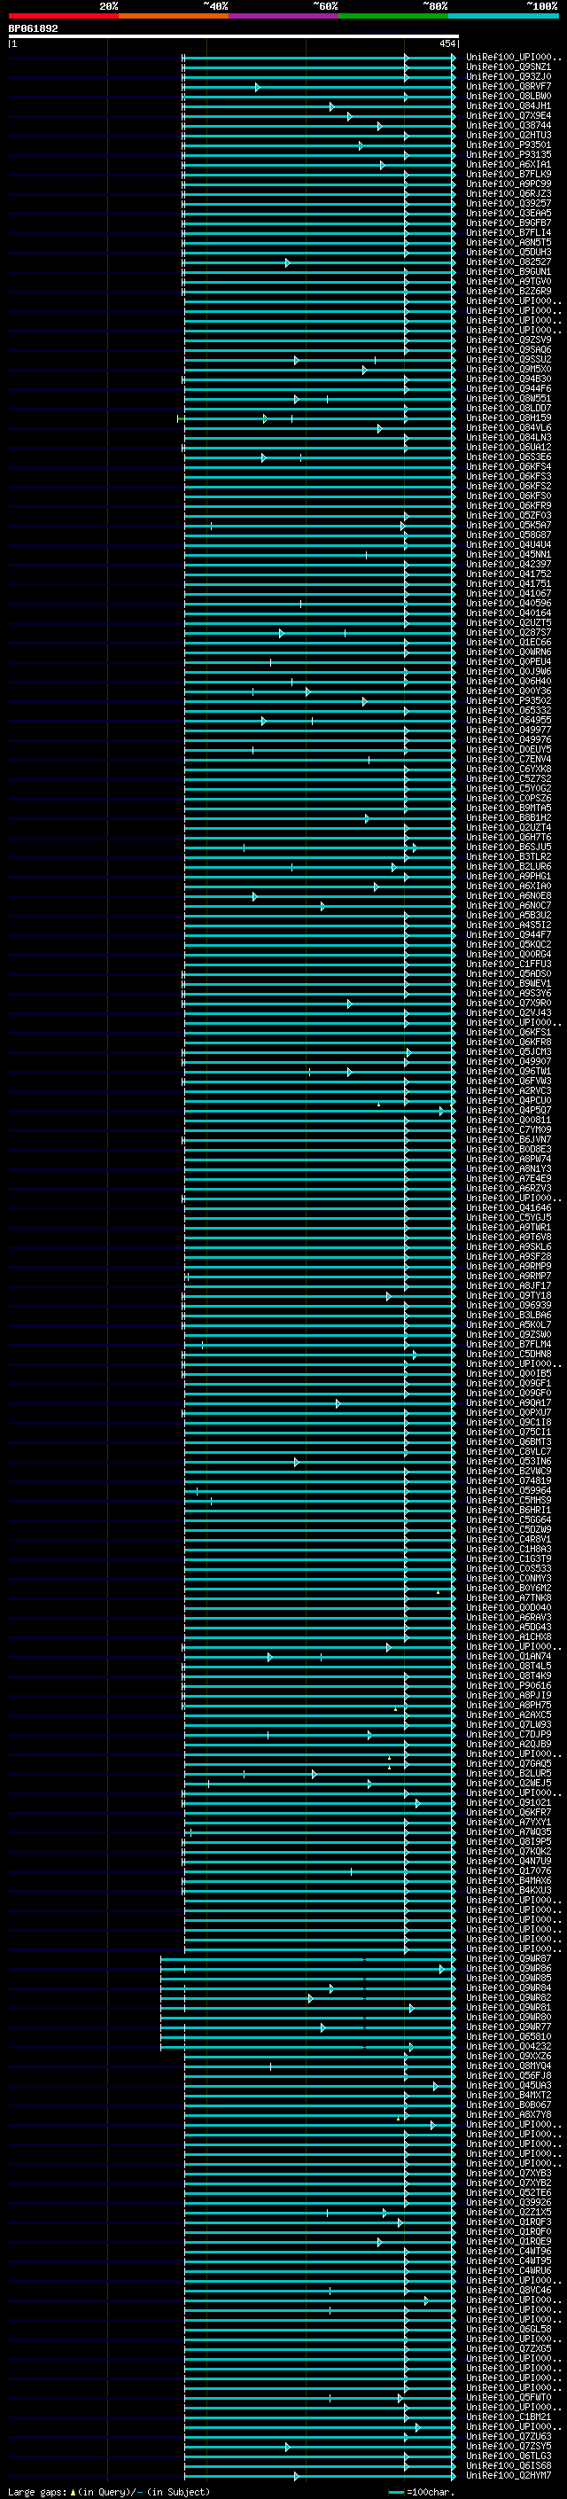The width and height of the screenshot is (567, 2499).
Task: Select hit UniRef100_Q9WR77
Action: pos(509,2027)
